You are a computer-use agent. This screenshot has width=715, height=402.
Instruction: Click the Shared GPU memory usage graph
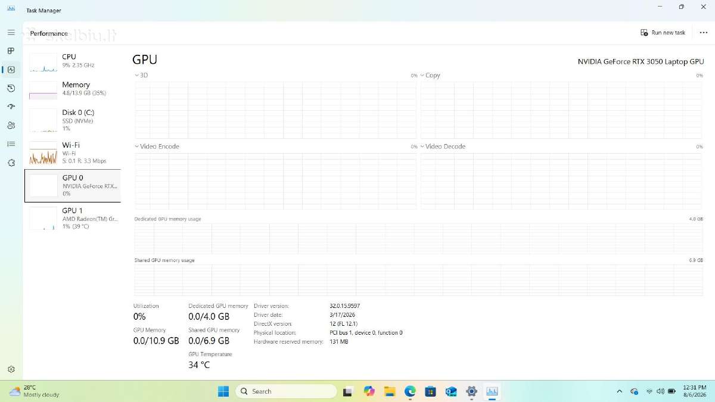coord(418,280)
